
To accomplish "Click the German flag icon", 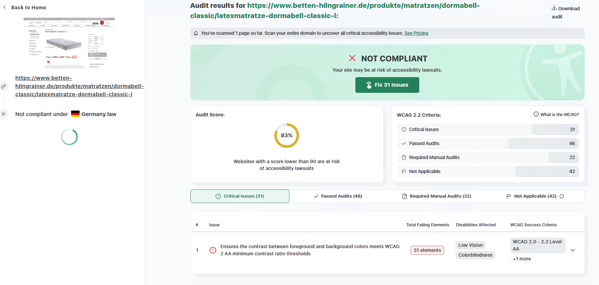I will (75, 114).
